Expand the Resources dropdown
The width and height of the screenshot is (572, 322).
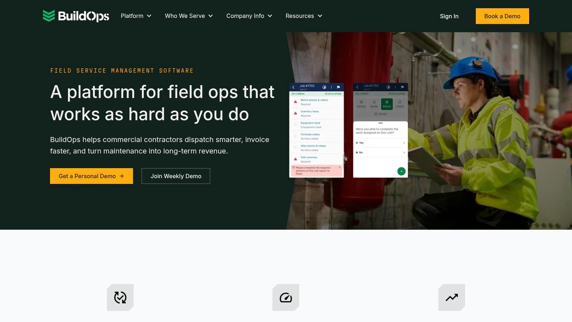pos(304,16)
